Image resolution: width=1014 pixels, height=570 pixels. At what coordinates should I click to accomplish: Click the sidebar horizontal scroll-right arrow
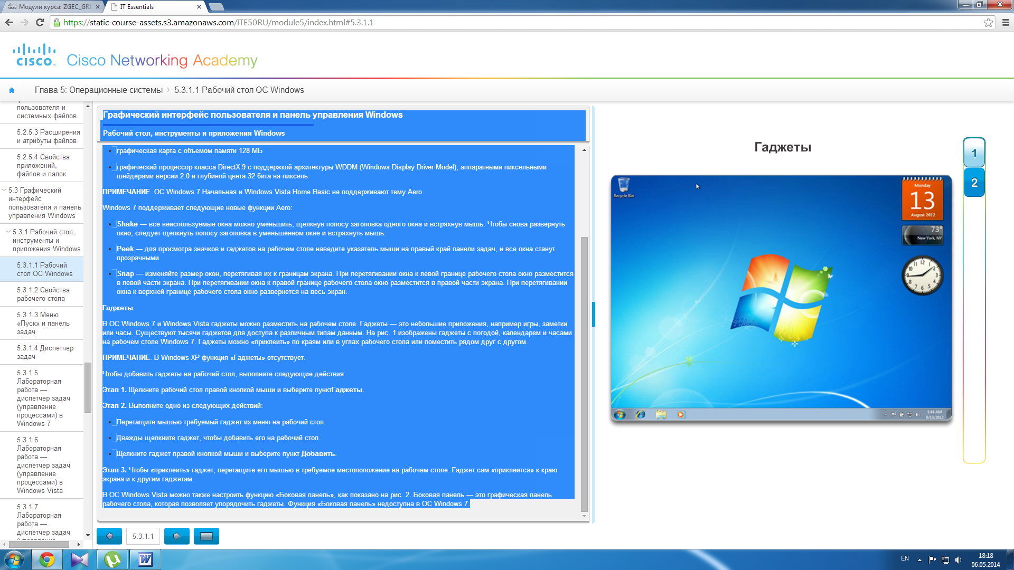[x=79, y=544]
